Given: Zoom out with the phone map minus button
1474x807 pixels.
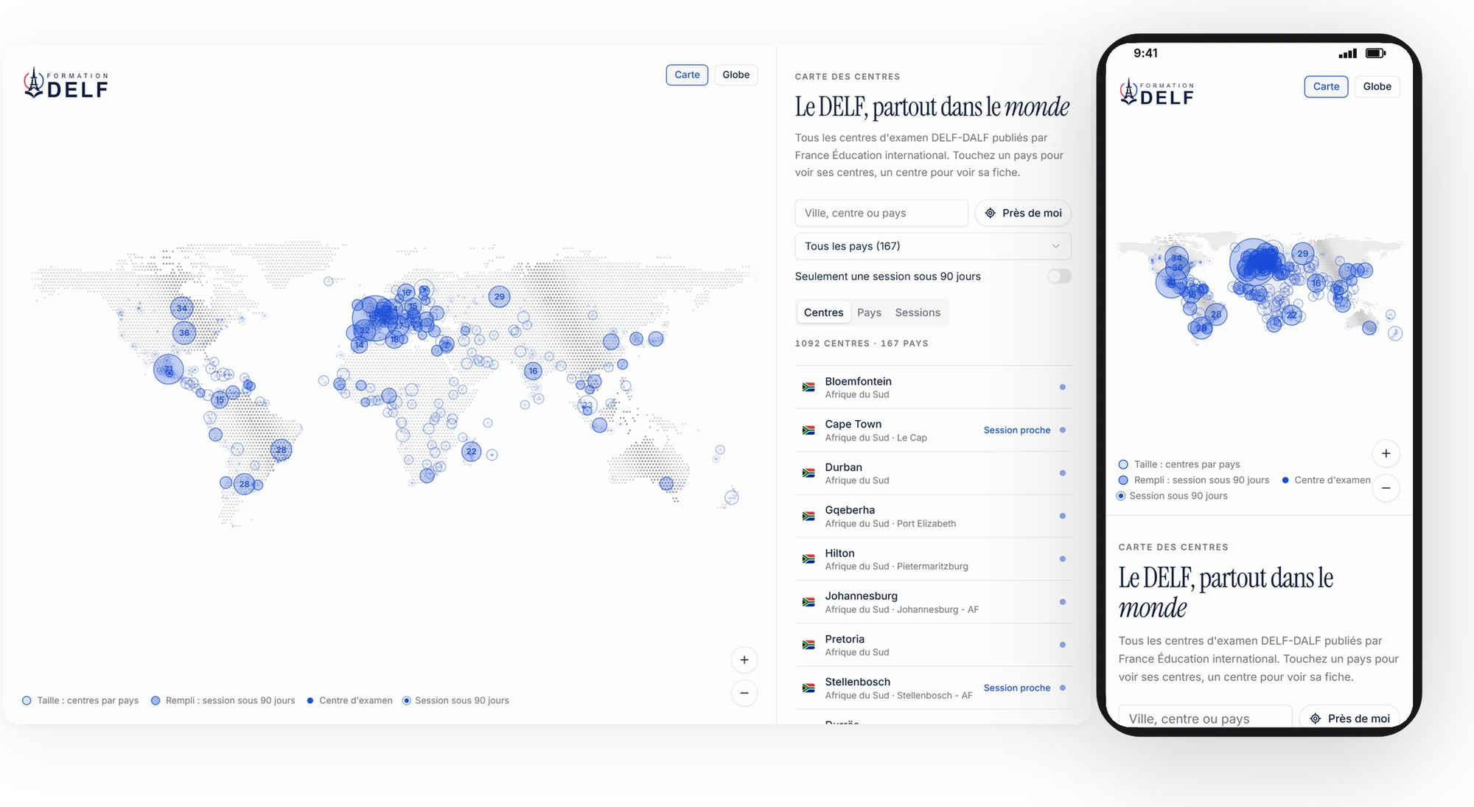Looking at the screenshot, I should pyautogui.click(x=1386, y=488).
